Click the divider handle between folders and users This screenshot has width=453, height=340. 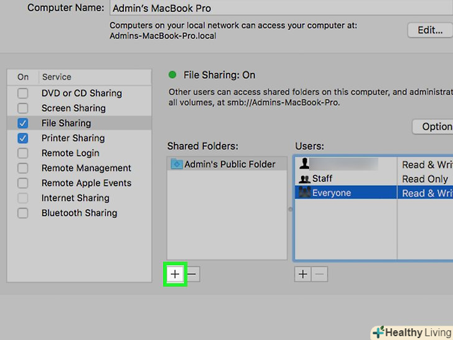point(291,209)
